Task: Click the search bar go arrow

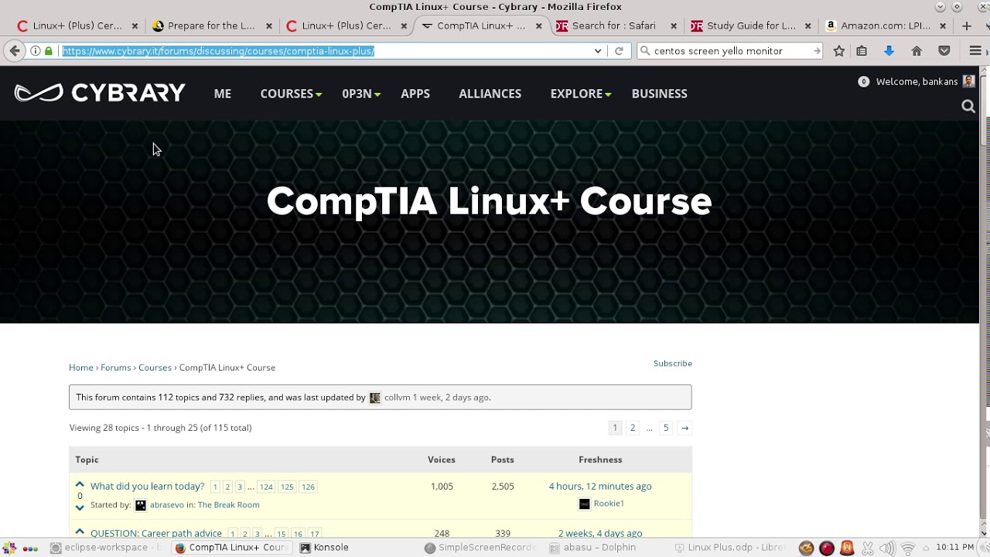Action: 817,51
